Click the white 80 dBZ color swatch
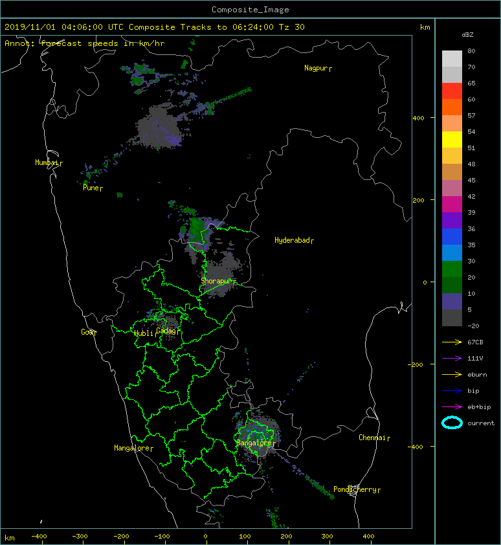This screenshot has height=545, width=501. coord(452,58)
